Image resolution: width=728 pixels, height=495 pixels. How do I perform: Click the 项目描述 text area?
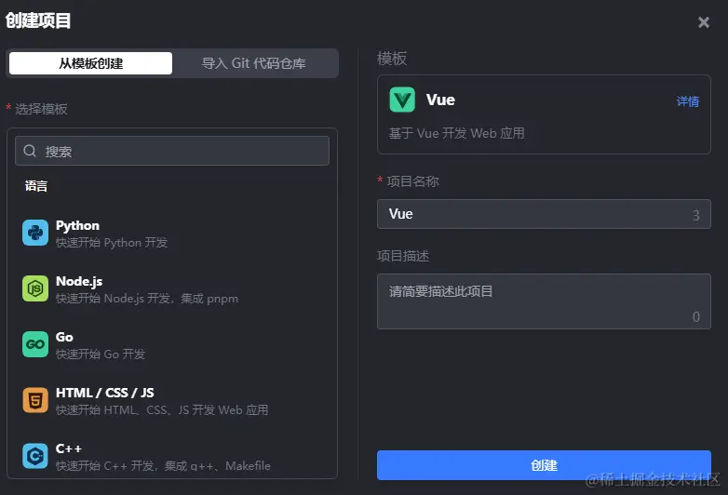pos(544,300)
